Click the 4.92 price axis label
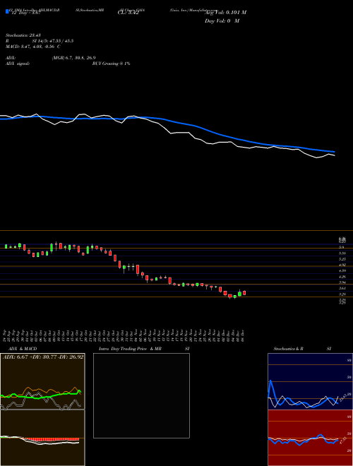Viewport: 353px width, 466px height. click(x=342, y=265)
